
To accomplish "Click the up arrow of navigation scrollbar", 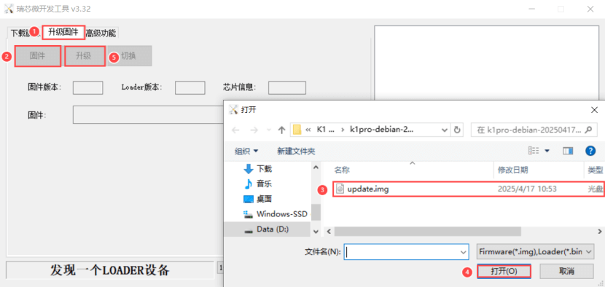I will (316, 167).
